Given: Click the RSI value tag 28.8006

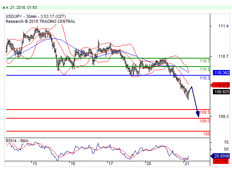Looking at the screenshot, I should [220, 156].
